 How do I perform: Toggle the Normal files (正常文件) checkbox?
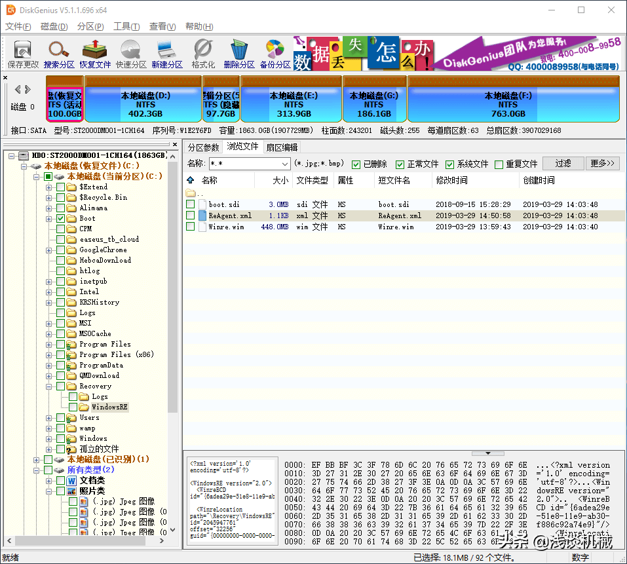400,164
